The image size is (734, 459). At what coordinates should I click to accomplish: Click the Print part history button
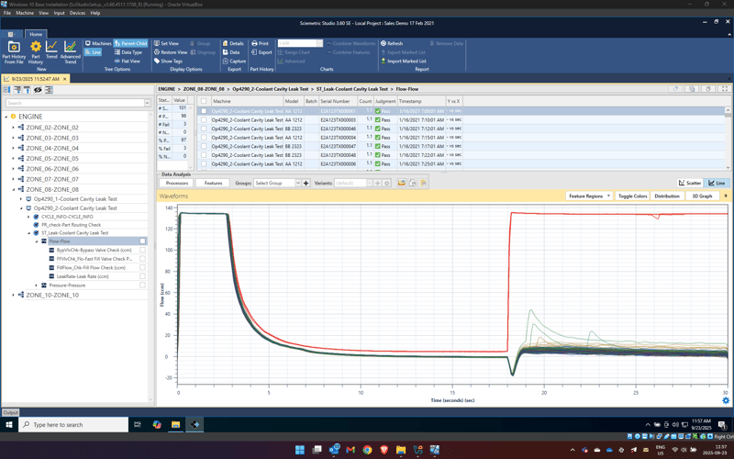point(260,43)
